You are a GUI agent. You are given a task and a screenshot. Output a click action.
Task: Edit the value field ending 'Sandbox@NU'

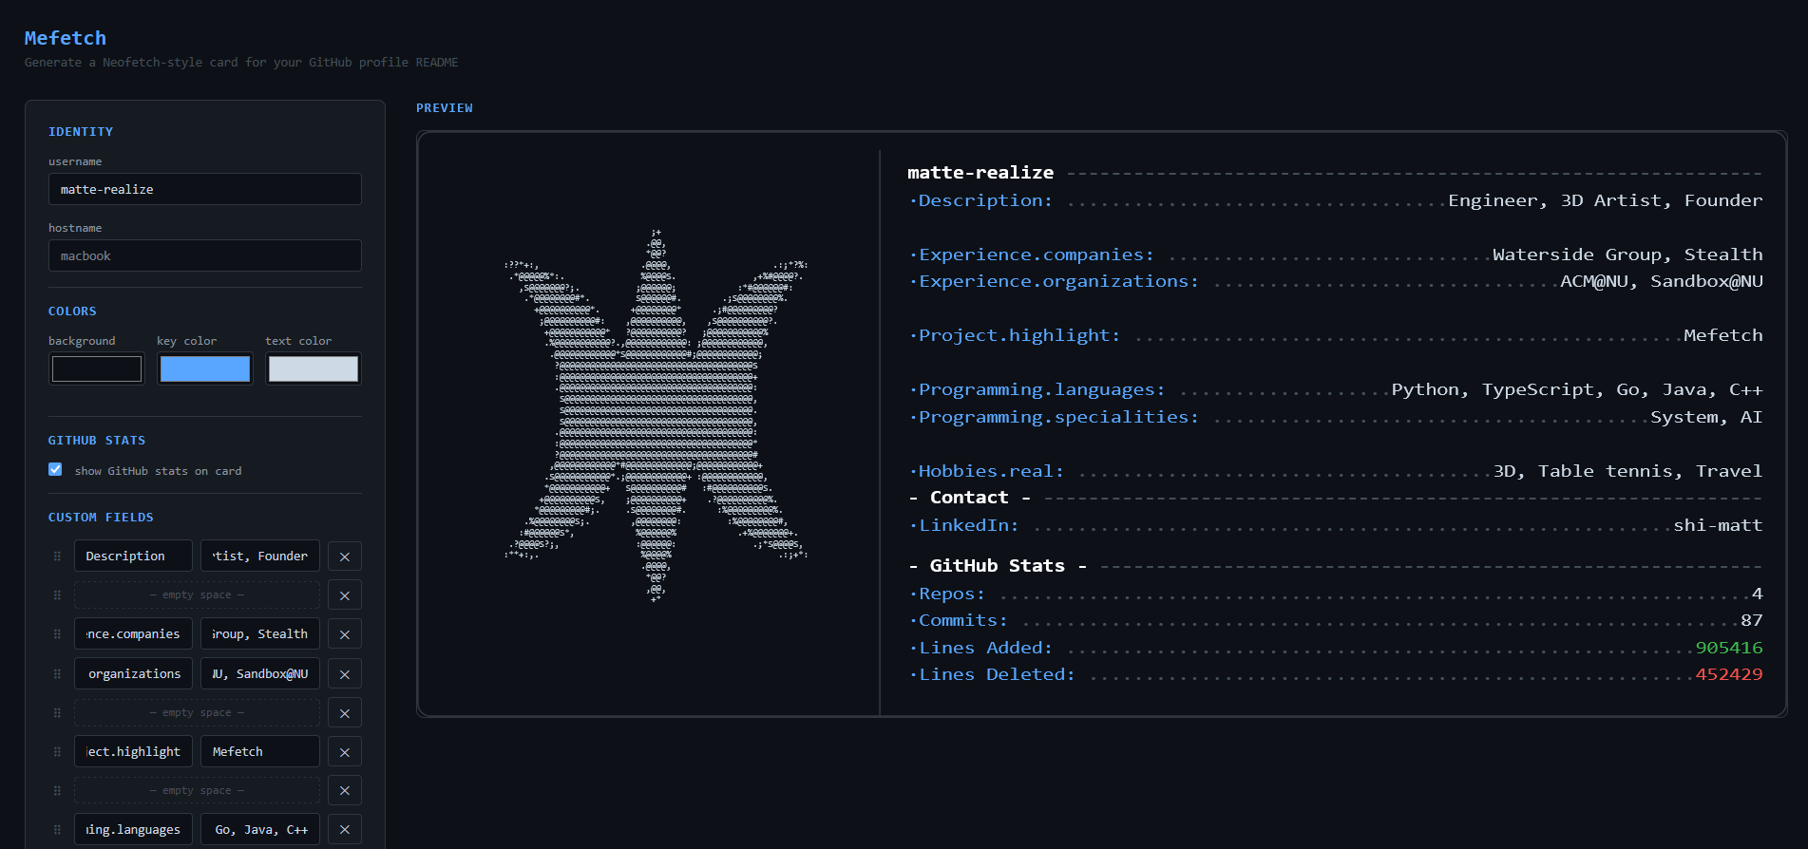click(x=260, y=674)
